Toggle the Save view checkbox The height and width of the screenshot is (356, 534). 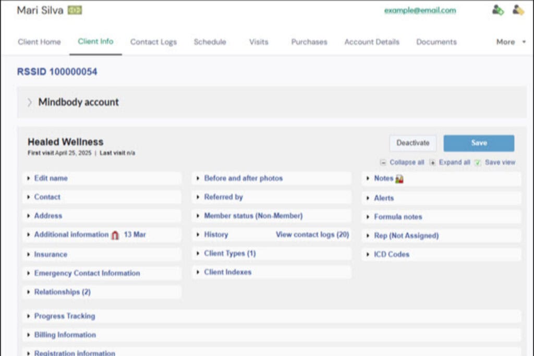click(x=478, y=163)
